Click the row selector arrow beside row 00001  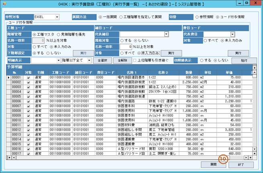pyautogui.click(x=8, y=77)
